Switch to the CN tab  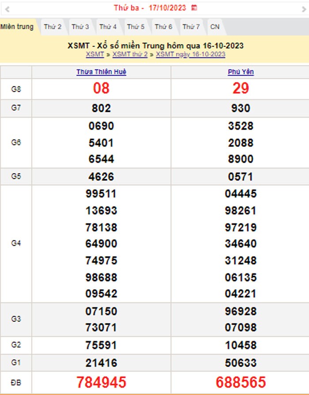(215, 27)
